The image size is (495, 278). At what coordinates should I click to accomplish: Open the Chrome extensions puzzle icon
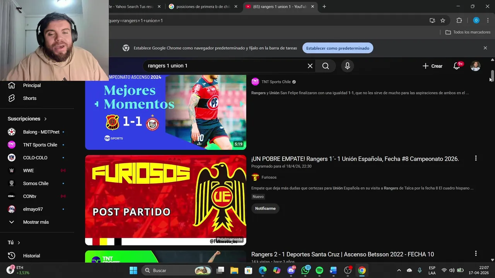[459, 20]
